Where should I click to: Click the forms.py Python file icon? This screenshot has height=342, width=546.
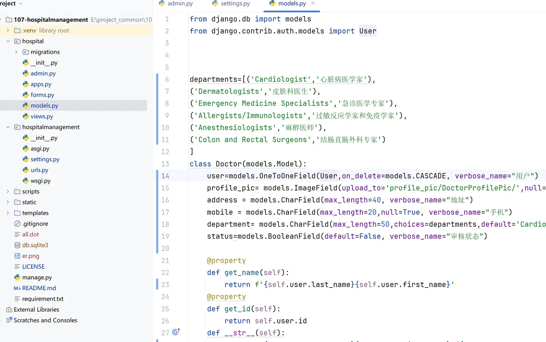(26, 95)
